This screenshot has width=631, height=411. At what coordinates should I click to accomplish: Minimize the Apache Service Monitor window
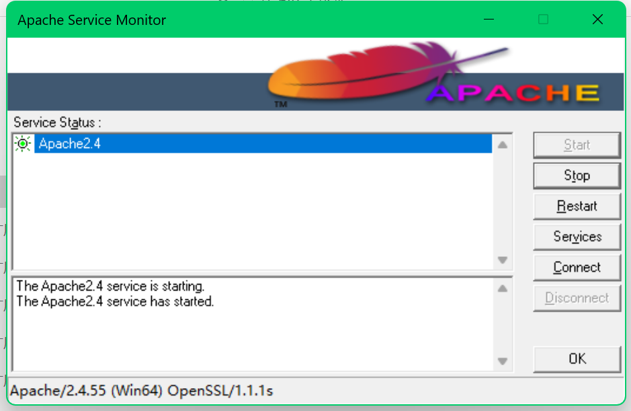[x=489, y=20]
